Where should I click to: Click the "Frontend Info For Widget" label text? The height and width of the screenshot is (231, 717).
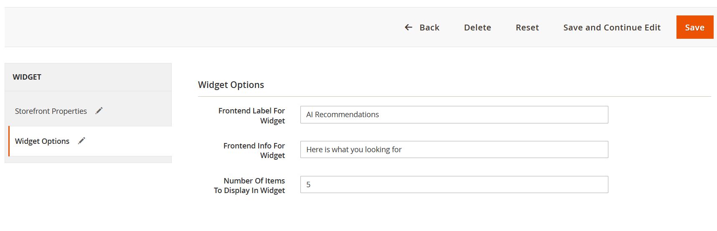point(254,151)
